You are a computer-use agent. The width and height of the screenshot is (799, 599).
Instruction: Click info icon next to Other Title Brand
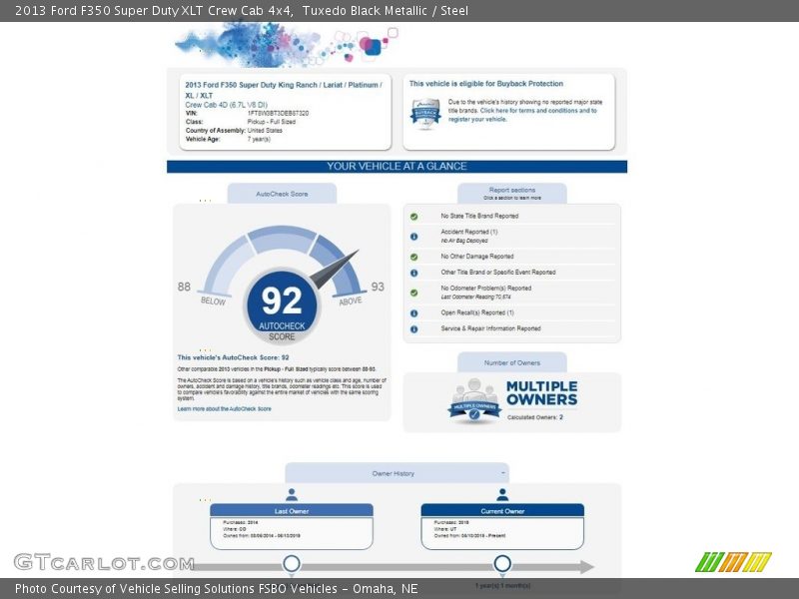413,273
